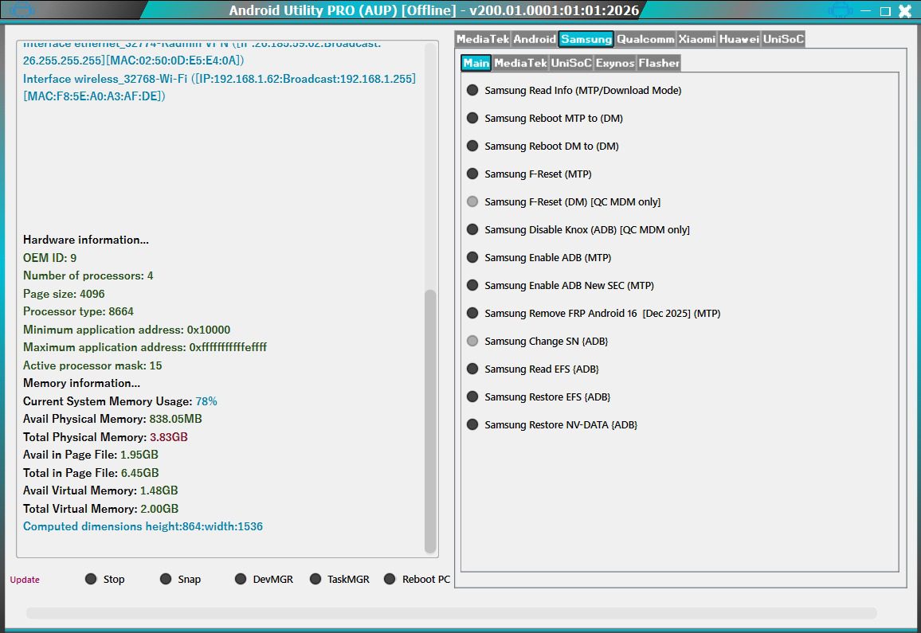
Task: Click 'Total Physical Memory: 3.83GB' line
Action: point(105,437)
